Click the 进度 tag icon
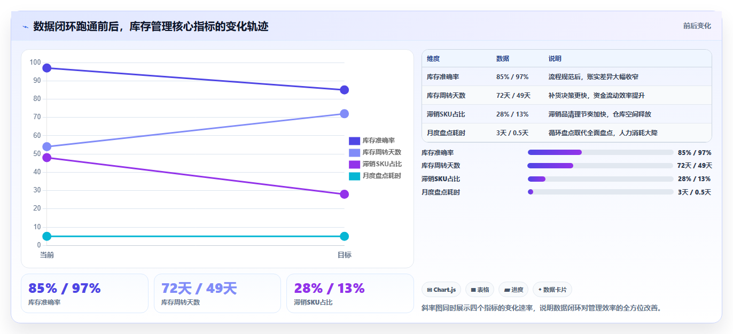733x334 pixels. [507, 290]
